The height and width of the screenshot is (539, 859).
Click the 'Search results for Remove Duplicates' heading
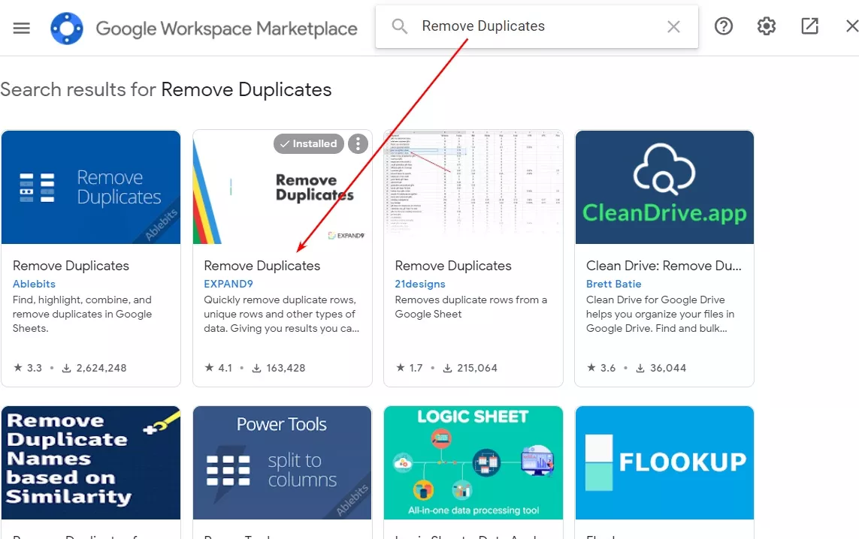(166, 90)
